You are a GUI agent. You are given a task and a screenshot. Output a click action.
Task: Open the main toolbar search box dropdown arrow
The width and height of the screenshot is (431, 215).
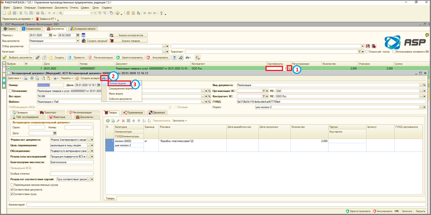[92, 13]
